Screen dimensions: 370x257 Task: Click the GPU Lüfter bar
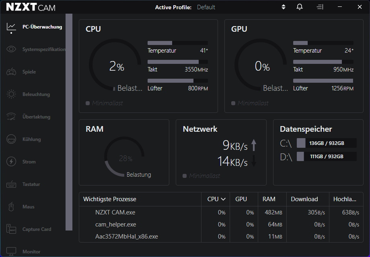pos(323,81)
